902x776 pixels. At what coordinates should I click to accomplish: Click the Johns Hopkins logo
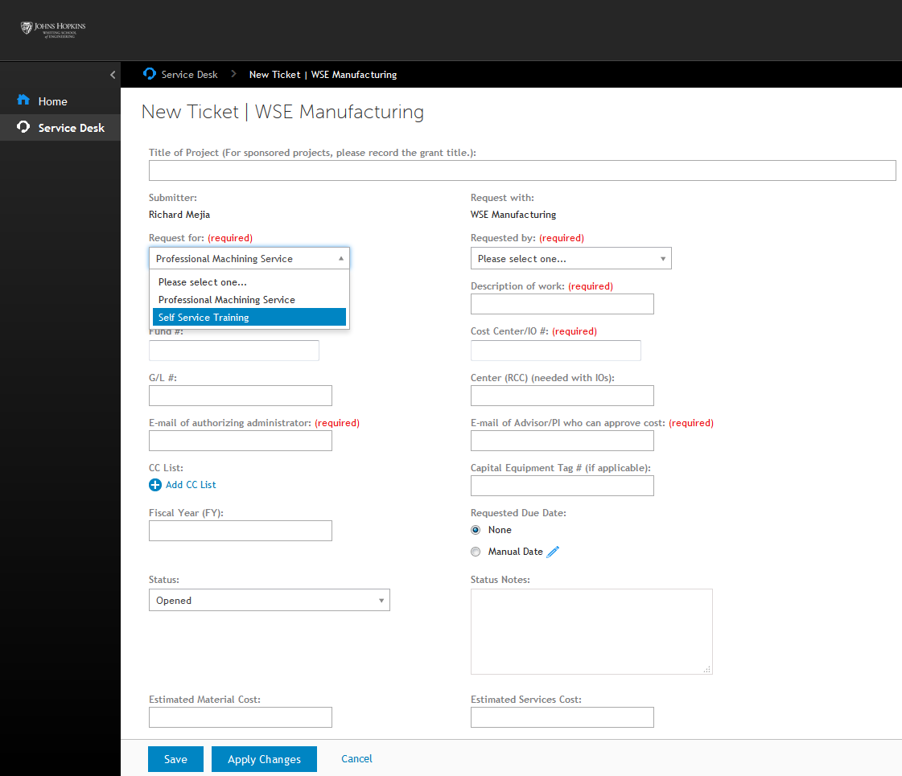tap(53, 29)
